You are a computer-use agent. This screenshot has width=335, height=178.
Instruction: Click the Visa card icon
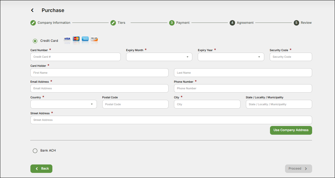(x=67, y=39)
